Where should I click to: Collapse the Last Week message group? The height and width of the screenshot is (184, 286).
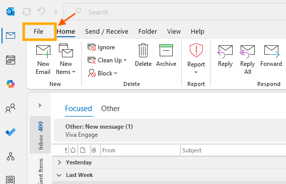[59, 175]
